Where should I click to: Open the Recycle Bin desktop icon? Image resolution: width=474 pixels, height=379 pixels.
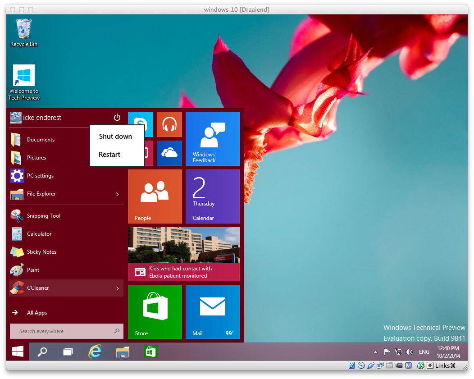[24, 32]
